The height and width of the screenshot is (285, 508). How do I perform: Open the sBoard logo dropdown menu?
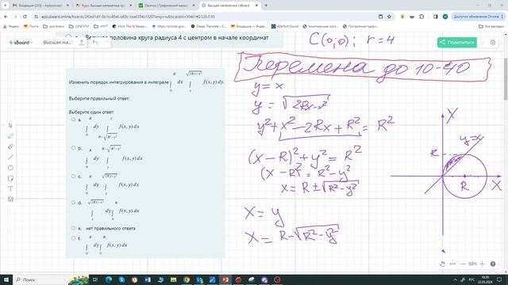point(21,42)
